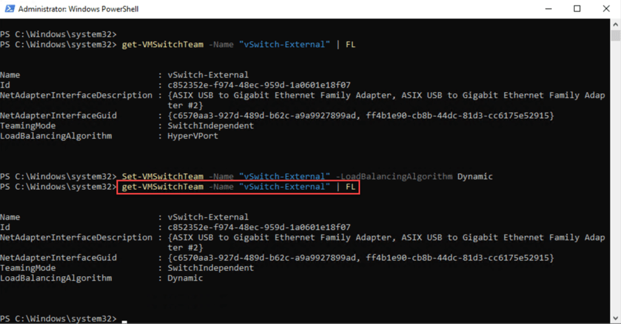Image resolution: width=621 pixels, height=324 pixels.
Task: Click the red-highlighted get-VMSwitchTeam command
Action: point(238,187)
